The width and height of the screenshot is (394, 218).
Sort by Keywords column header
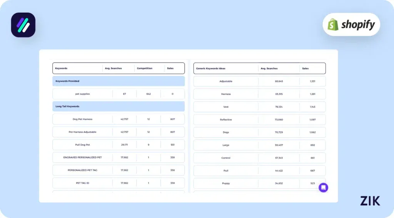click(61, 68)
